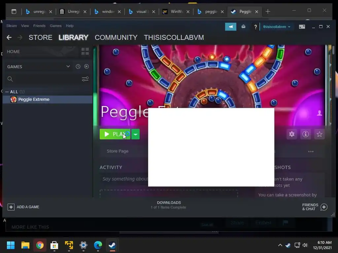This screenshot has height=253, width=338.
Task: Show hidden system tray icons
Action: (x=280, y=245)
